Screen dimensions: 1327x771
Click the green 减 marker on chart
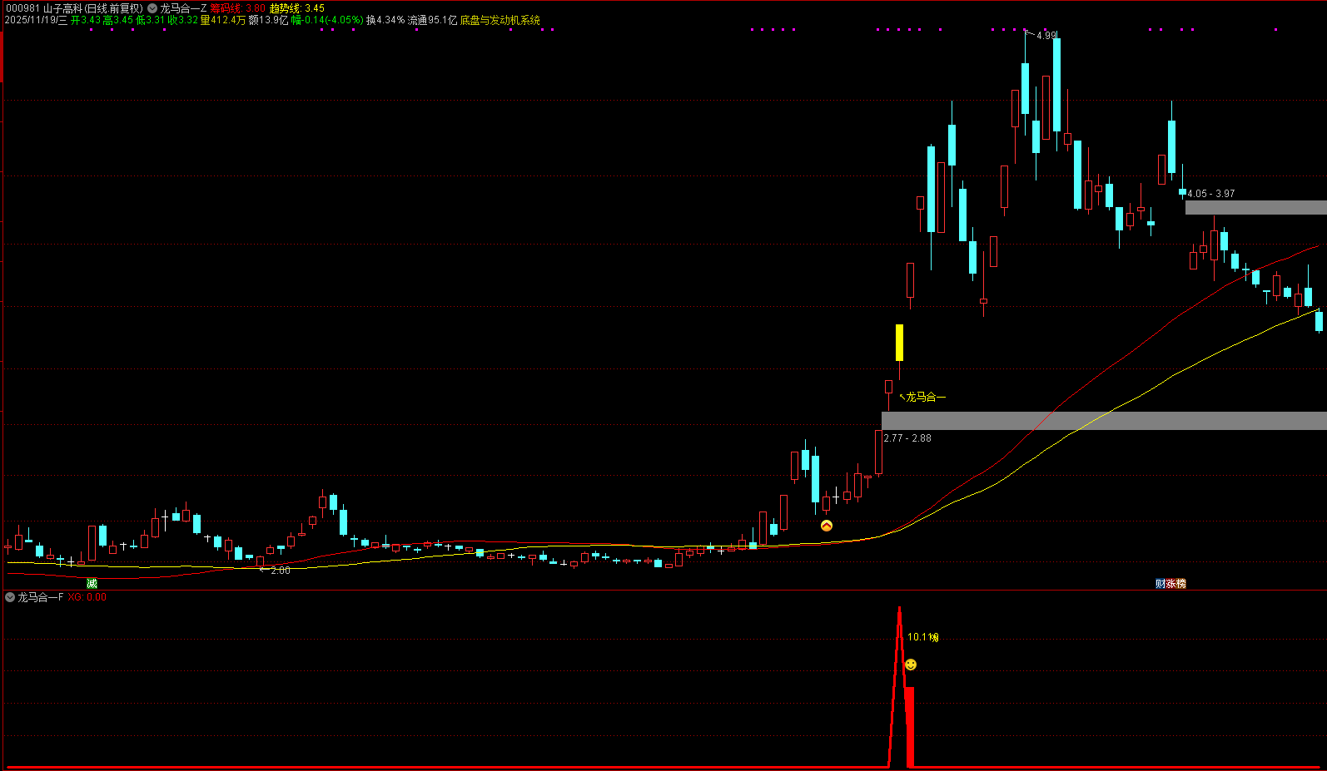point(92,584)
